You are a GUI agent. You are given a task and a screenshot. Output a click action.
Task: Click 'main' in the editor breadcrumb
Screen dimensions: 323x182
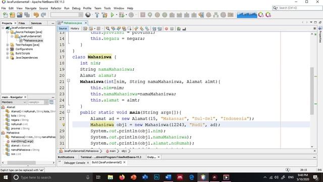click(x=113, y=151)
